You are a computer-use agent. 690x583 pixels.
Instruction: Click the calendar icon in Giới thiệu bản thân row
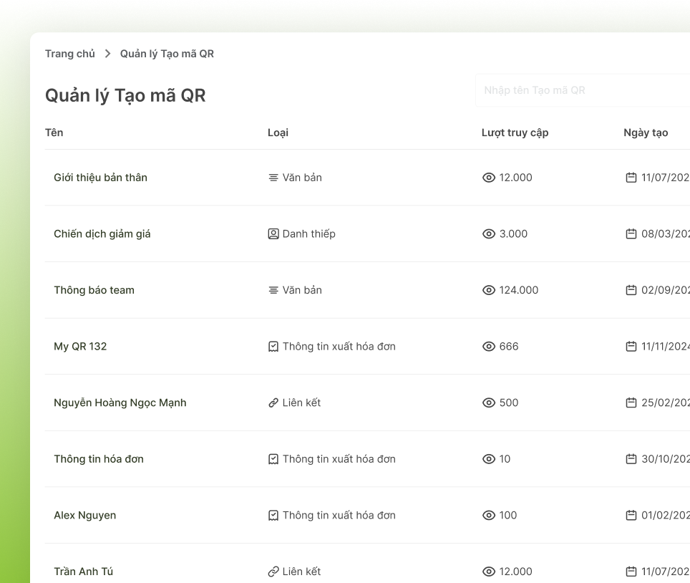click(x=631, y=178)
